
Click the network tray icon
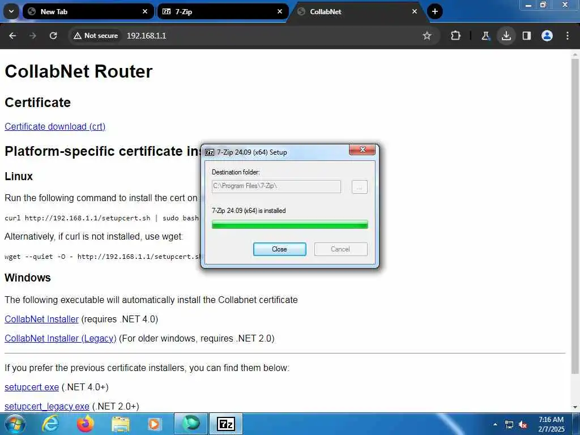pos(509,425)
